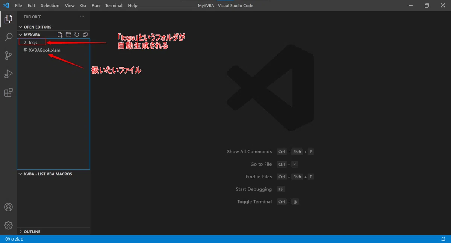The width and height of the screenshot is (451, 243).
Task: Click the Toggle Terminal label
Action: point(254,202)
